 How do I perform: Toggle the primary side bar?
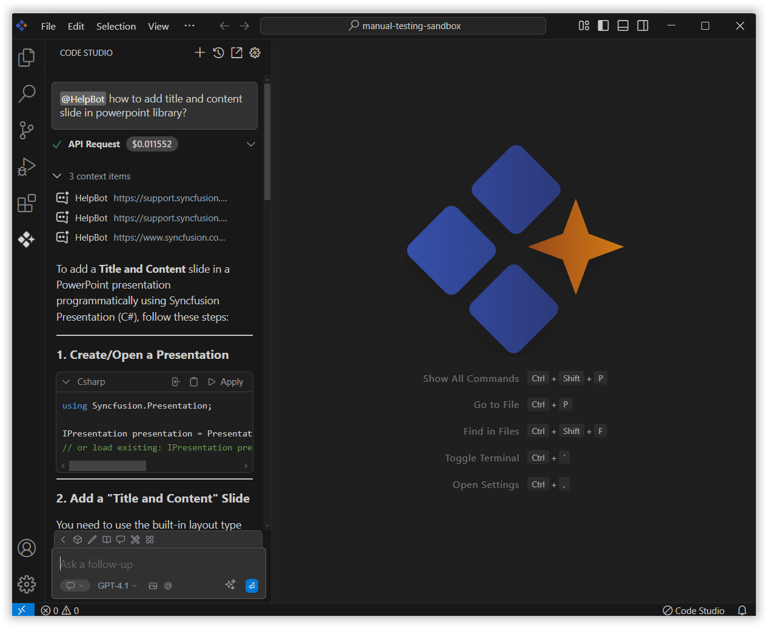(603, 25)
